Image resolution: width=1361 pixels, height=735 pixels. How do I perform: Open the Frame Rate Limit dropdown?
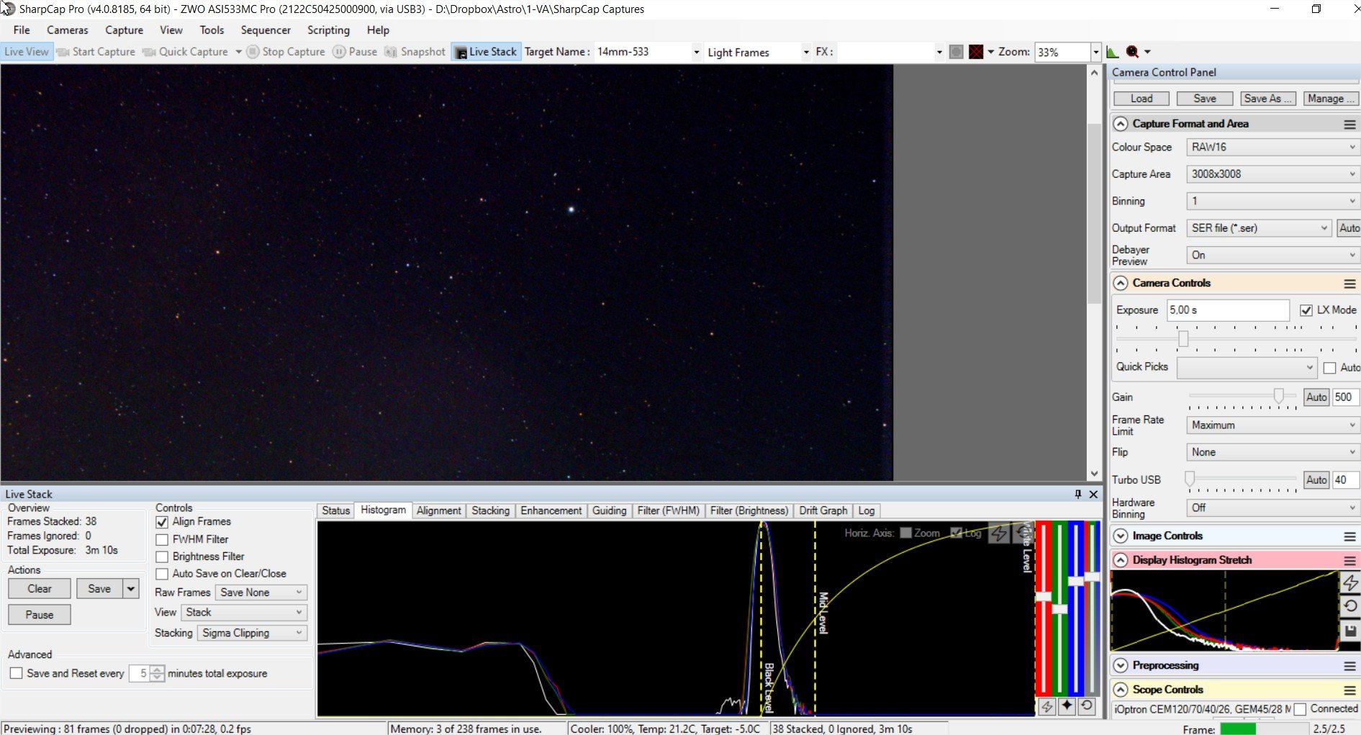point(1272,425)
